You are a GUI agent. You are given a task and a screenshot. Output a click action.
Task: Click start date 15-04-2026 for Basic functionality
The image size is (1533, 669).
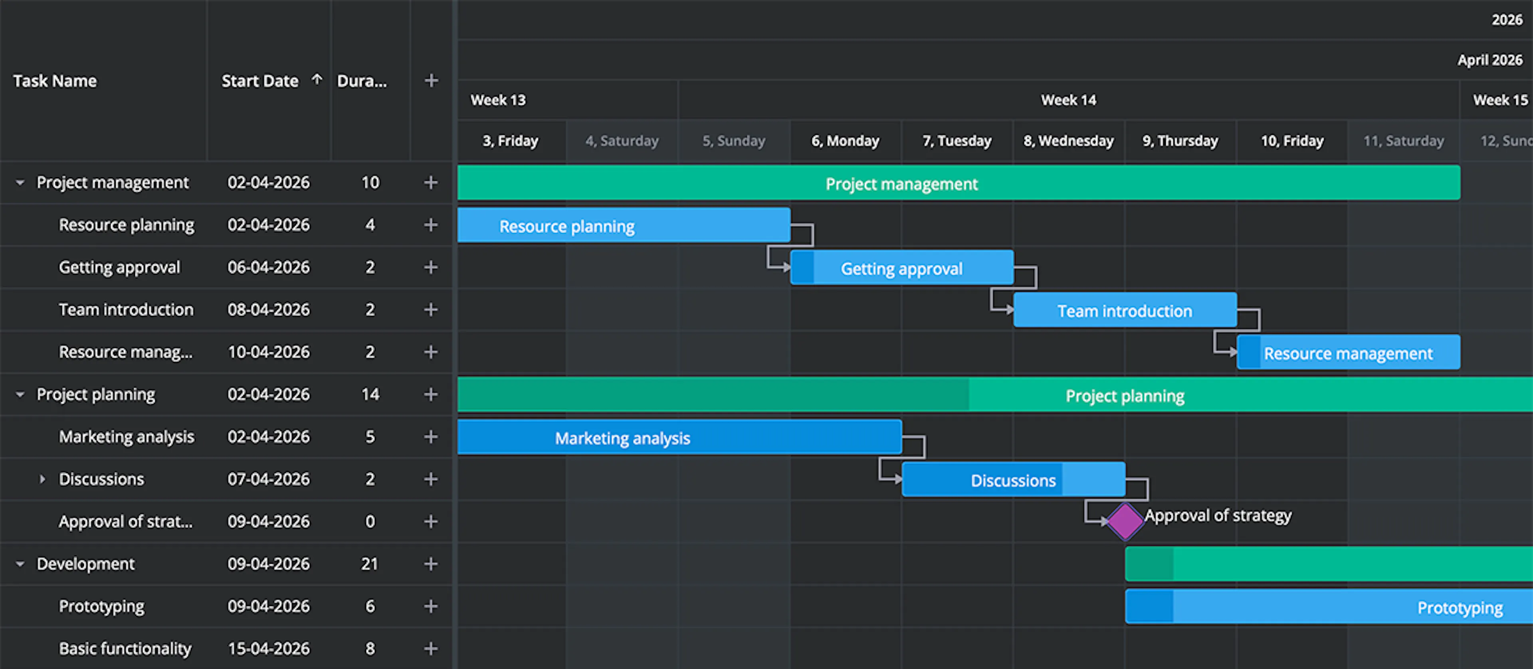(x=268, y=648)
